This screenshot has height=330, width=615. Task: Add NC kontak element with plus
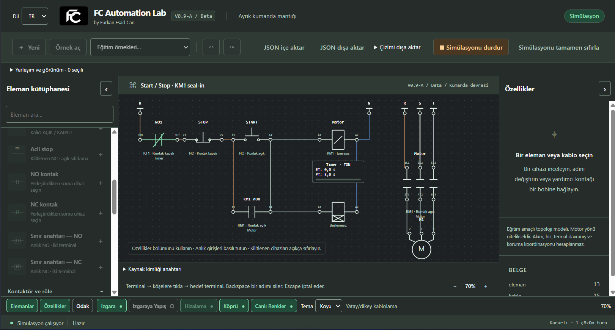[x=101, y=213]
